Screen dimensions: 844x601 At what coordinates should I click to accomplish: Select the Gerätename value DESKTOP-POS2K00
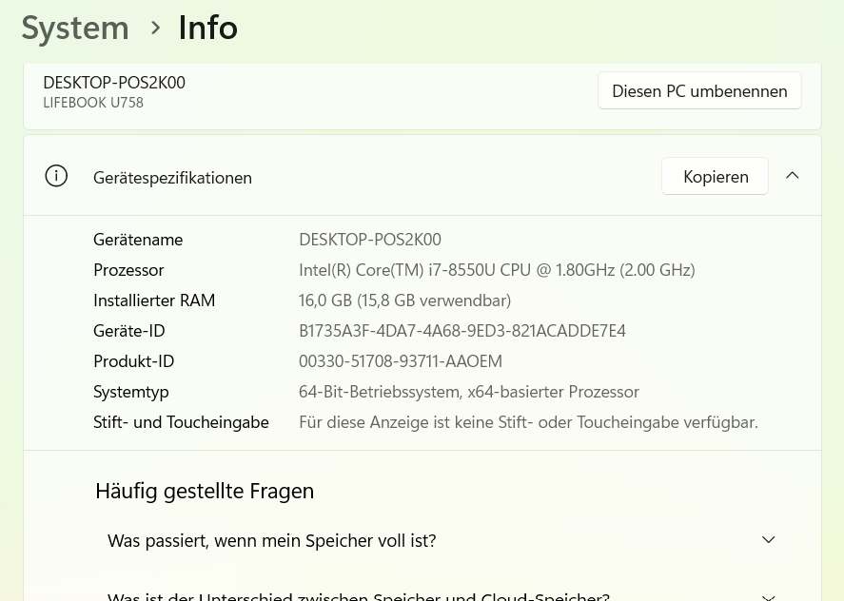(x=370, y=240)
